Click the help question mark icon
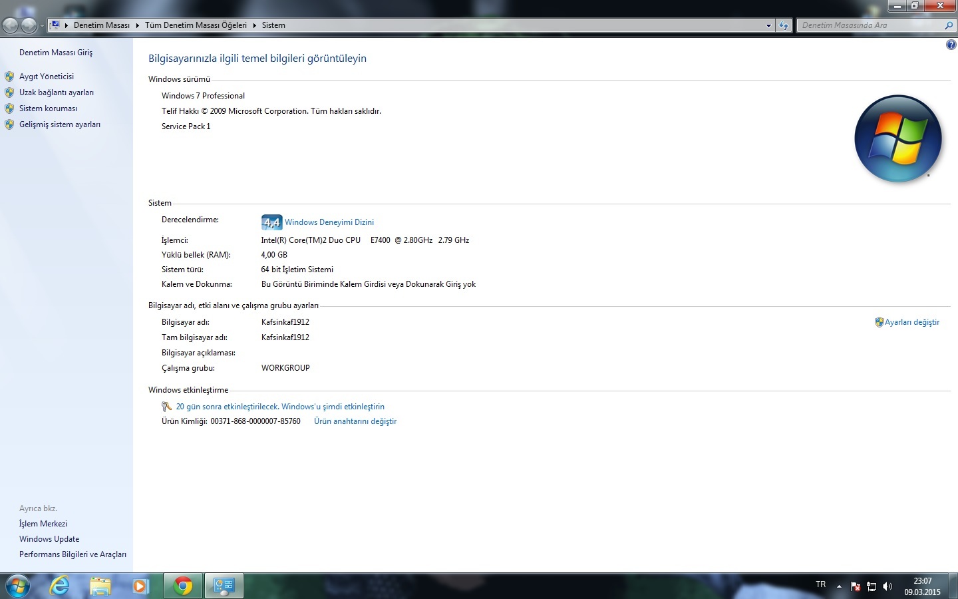Image resolution: width=958 pixels, height=599 pixels. click(x=951, y=45)
